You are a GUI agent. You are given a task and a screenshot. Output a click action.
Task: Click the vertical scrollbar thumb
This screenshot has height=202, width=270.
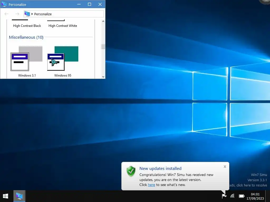[103, 47]
